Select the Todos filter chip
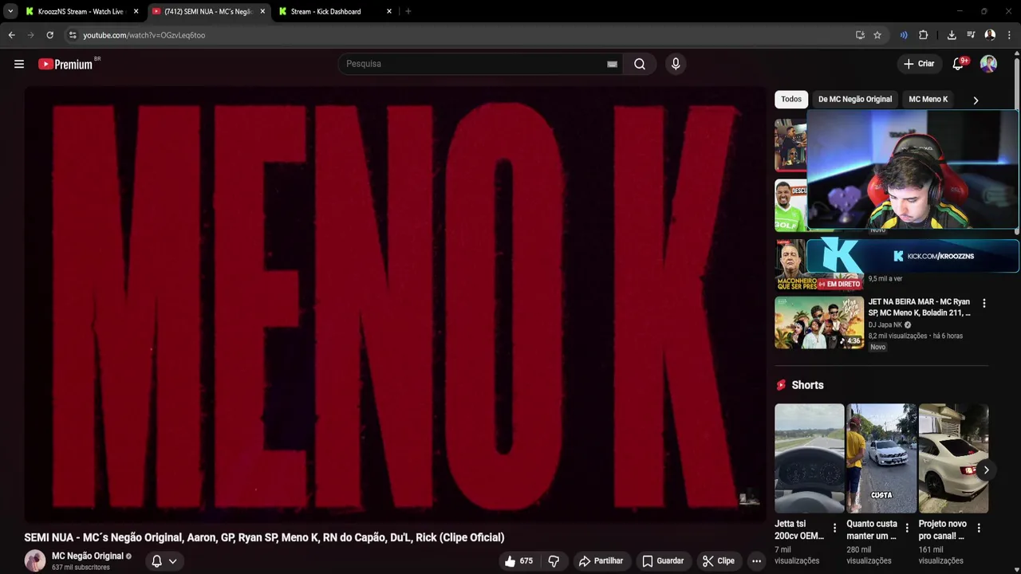1021x574 pixels. coord(791,99)
